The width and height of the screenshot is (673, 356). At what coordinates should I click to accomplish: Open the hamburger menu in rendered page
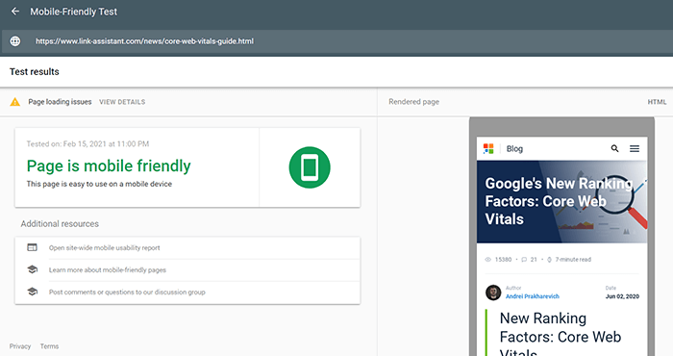635,148
